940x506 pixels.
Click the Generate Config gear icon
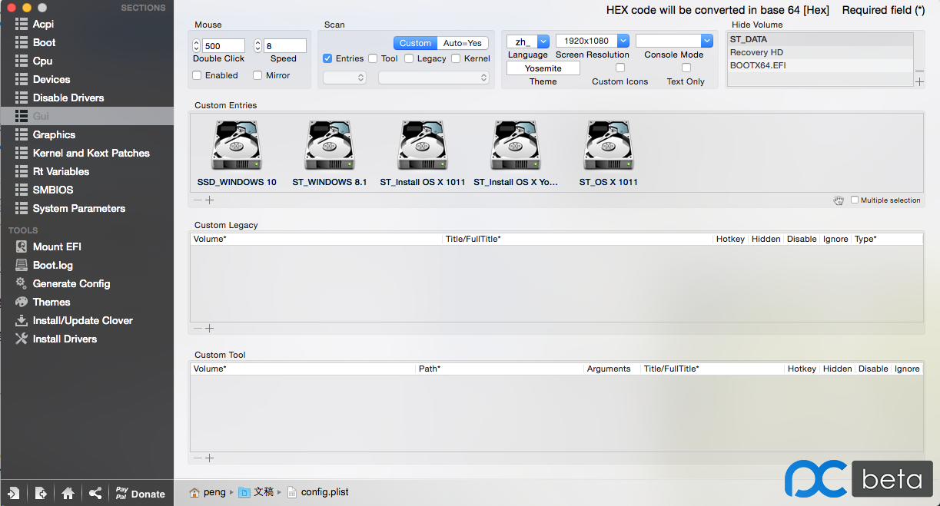[22, 283]
